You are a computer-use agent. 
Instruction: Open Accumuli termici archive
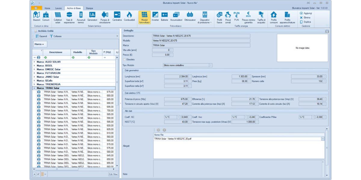coord(81,18)
